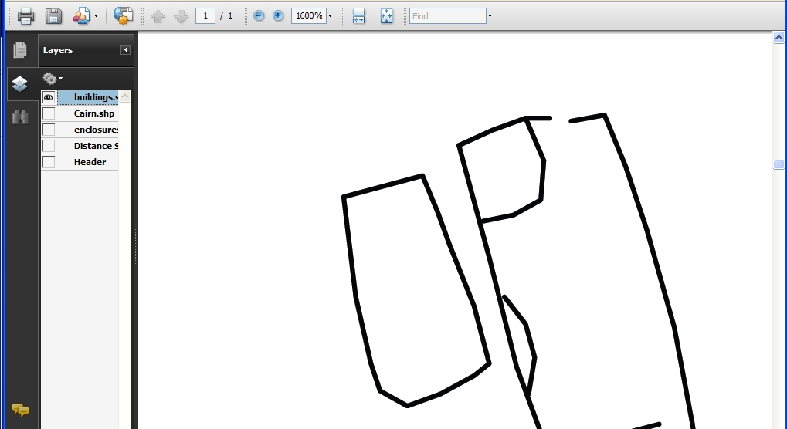Open the Find options dropdown arrow
The height and width of the screenshot is (429, 787).
490,16
